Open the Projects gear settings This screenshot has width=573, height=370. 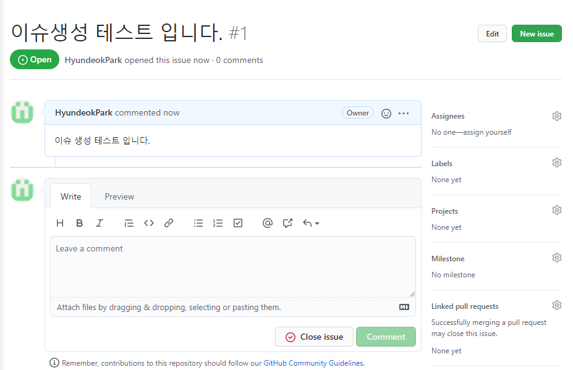pyautogui.click(x=556, y=210)
